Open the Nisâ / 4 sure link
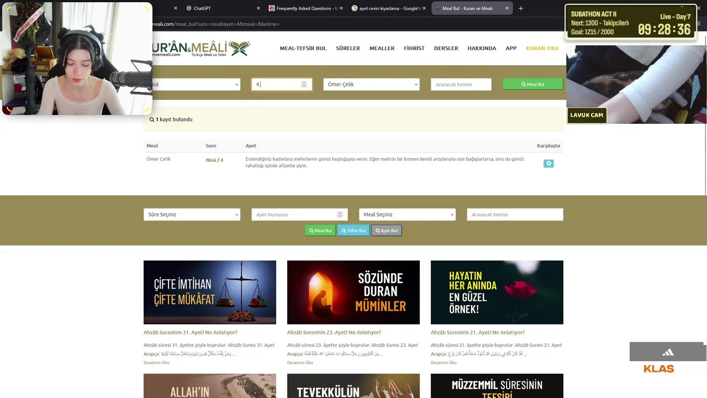Screen dimensions: 707x398 (214, 160)
